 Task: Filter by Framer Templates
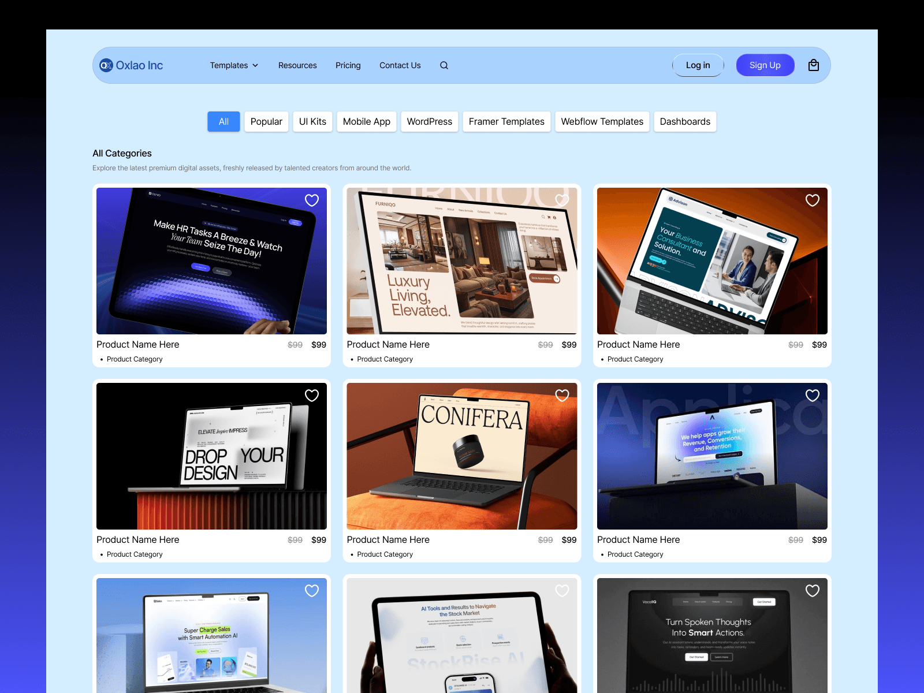[x=506, y=122]
